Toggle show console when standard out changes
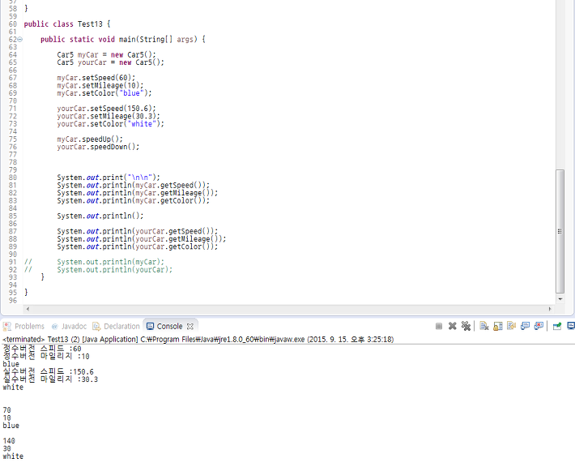 [x=525, y=326]
